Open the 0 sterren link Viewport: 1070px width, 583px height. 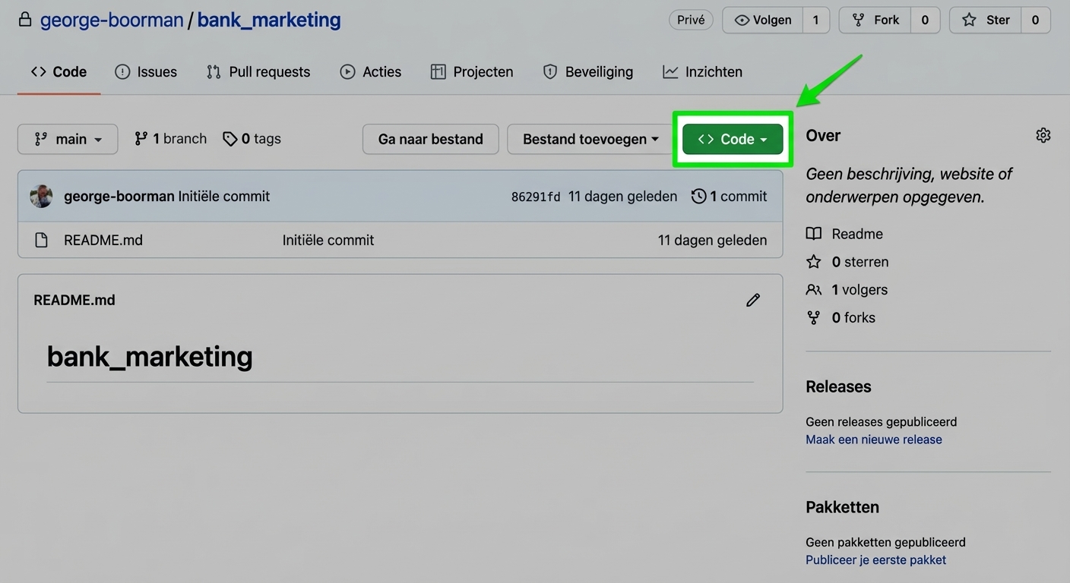[847, 262]
